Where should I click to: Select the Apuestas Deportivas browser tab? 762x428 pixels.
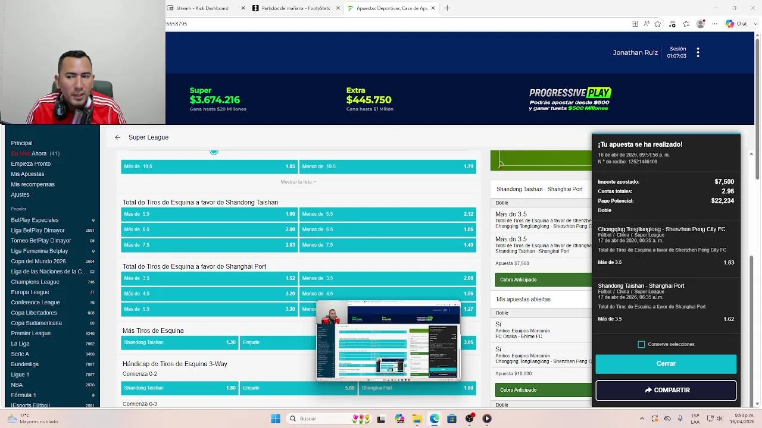[391, 8]
